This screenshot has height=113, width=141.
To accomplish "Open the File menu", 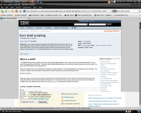I will coord(2,7).
